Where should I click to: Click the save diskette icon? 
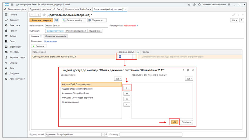[x=57, y=20]
